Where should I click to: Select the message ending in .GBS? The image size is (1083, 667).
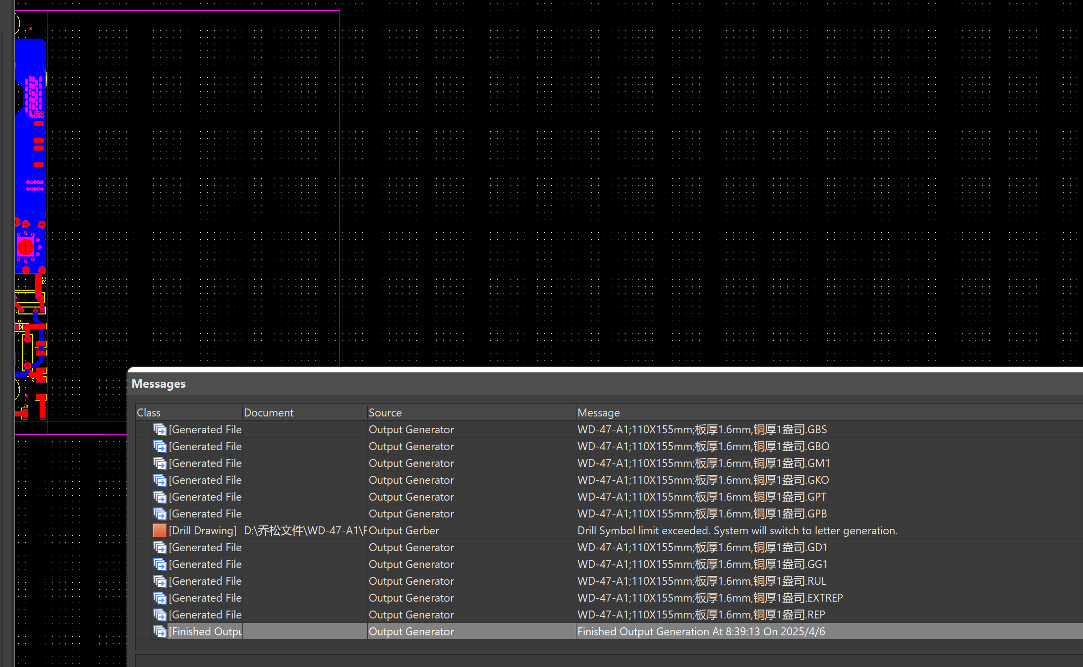702,430
